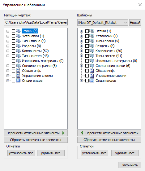Click left Опции видов view icon
This screenshot has height=171, width=145.
(18, 81)
